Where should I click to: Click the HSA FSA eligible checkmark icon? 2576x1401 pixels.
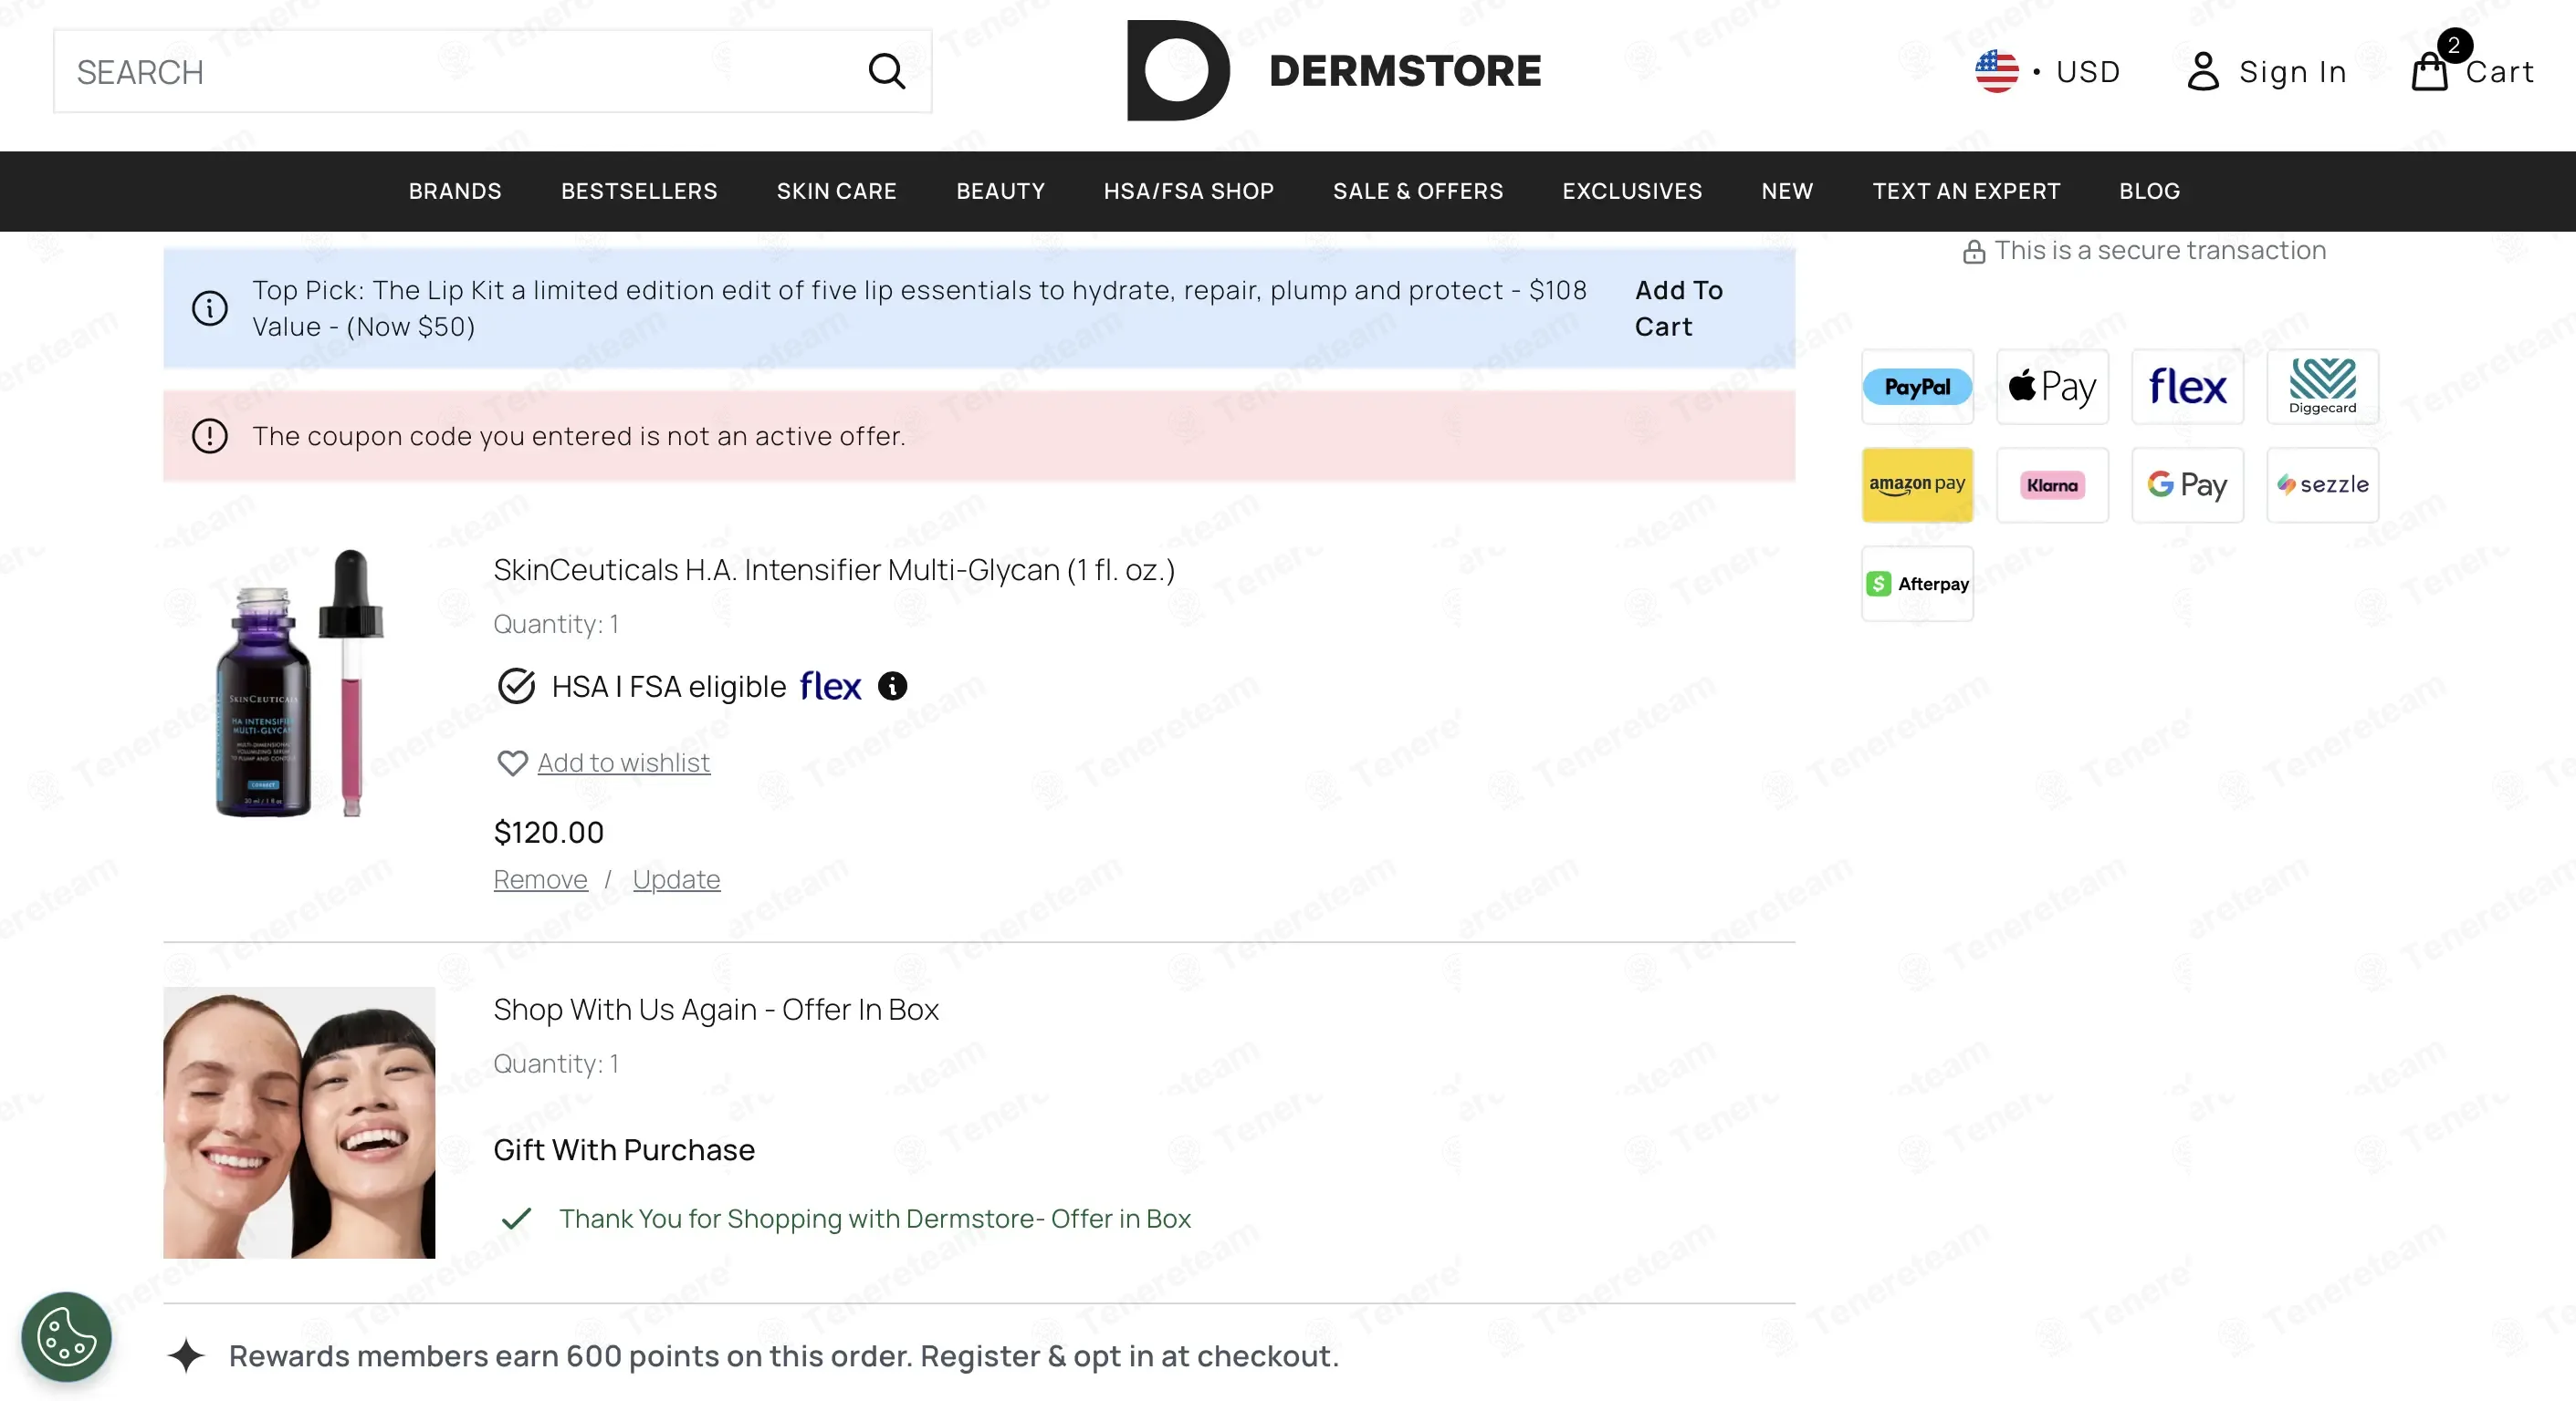click(x=516, y=686)
